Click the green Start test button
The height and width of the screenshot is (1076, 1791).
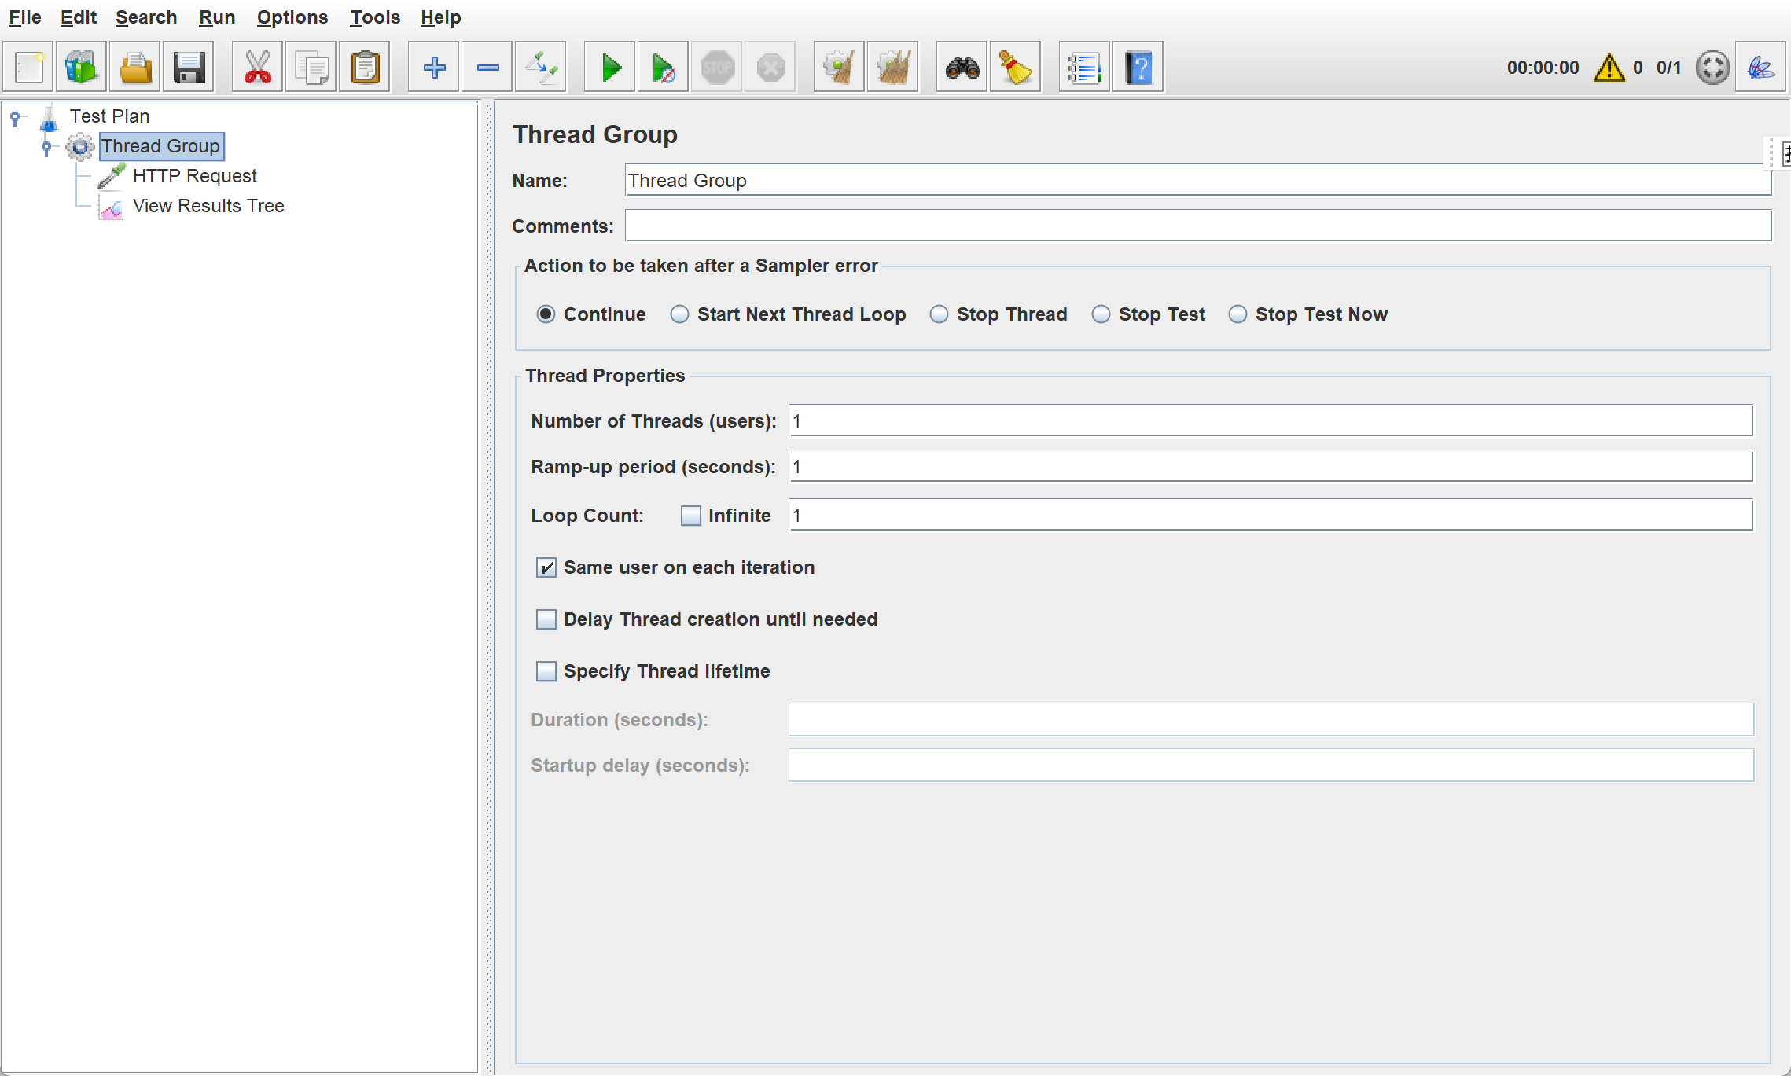pyautogui.click(x=610, y=68)
